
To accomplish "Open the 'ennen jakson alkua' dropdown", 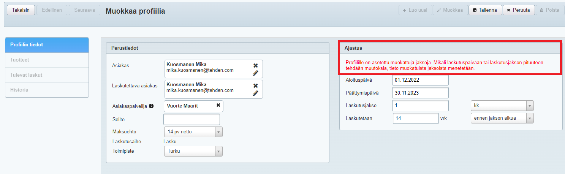I will (x=502, y=118).
